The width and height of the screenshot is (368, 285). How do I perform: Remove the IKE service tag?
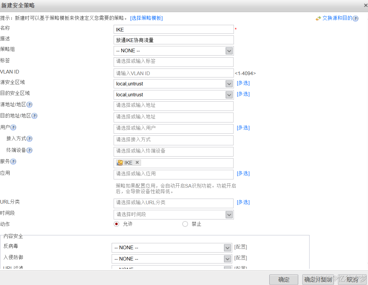tap(137, 163)
